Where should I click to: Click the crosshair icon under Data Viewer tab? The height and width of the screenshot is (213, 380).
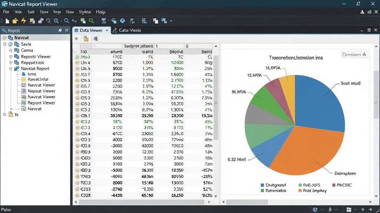pyautogui.click(x=76, y=38)
